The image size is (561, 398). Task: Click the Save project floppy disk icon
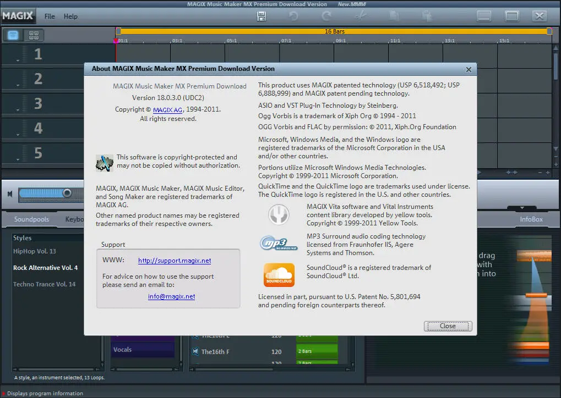click(261, 16)
